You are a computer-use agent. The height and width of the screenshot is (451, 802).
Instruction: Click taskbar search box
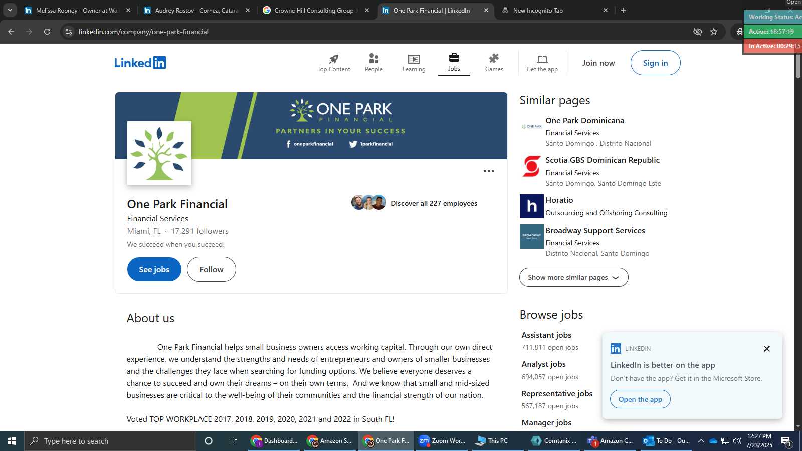click(x=110, y=441)
